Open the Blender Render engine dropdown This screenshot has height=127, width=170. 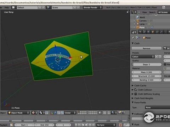pos(92,7)
